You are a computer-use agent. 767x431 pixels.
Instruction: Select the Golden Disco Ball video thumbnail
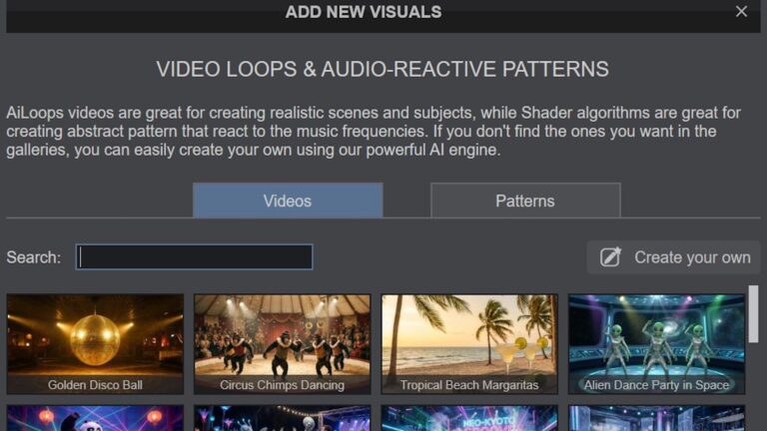tap(95, 344)
